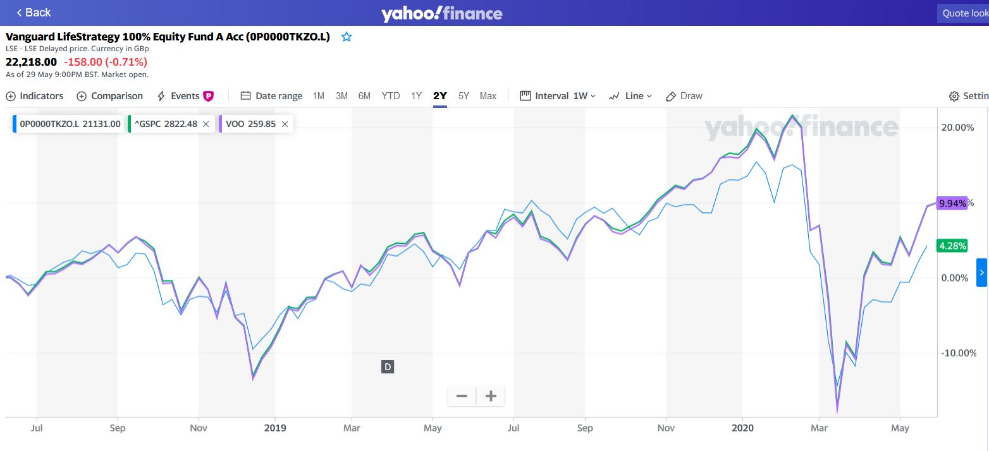Image resolution: width=989 pixels, height=451 pixels.
Task: Zoom in chart with plus button
Action: 491,396
